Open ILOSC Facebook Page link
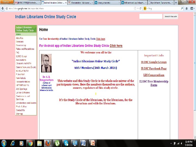The height and width of the screenshot is (147, 196). point(154,69)
